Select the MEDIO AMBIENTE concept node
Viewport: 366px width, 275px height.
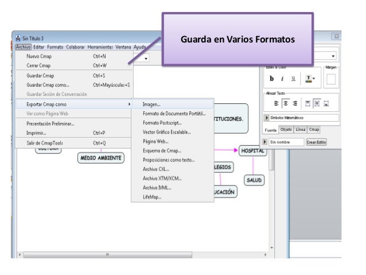[101, 158]
